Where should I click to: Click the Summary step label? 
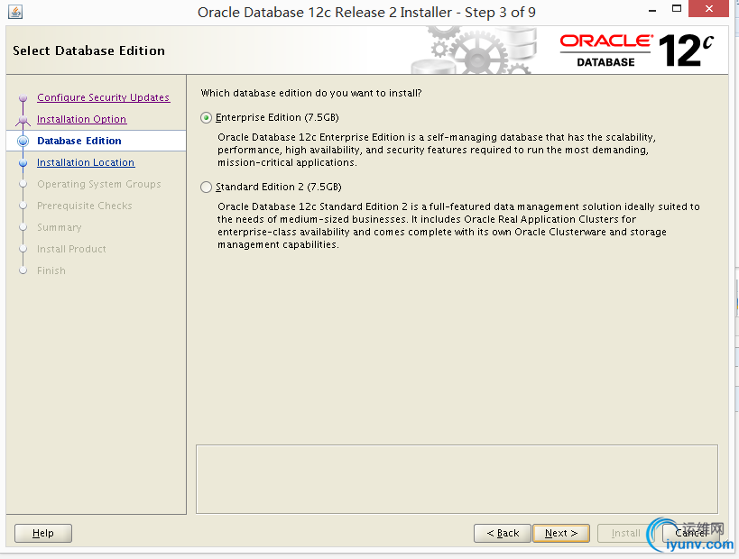(x=60, y=227)
